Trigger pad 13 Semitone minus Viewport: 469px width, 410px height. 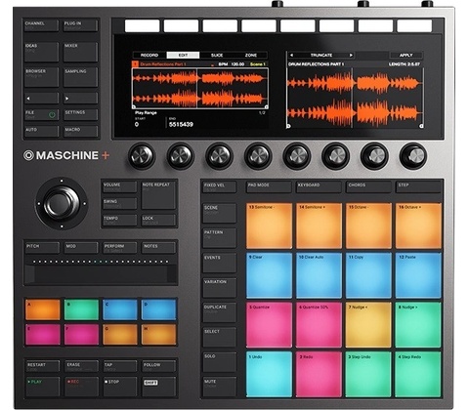coord(269,225)
